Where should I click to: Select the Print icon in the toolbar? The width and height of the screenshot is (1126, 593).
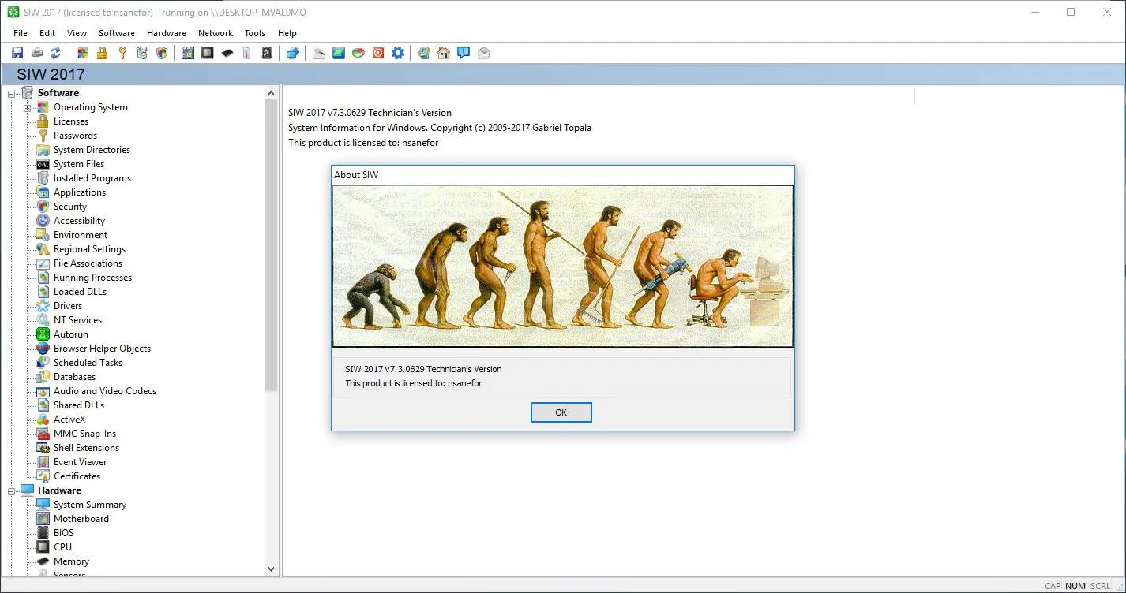pos(36,52)
